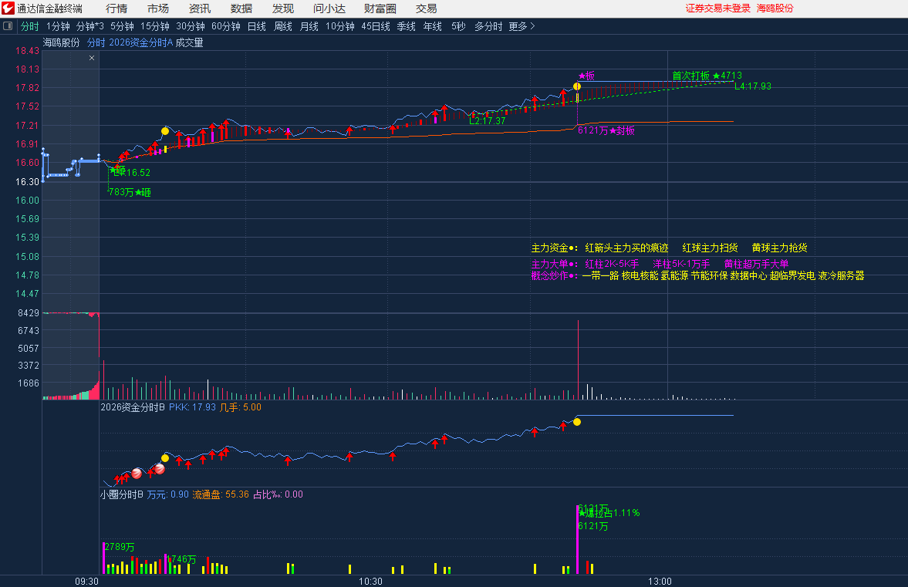
Task: Click the 海鸥股份 stock name in title bar
Action: pyautogui.click(x=775, y=8)
